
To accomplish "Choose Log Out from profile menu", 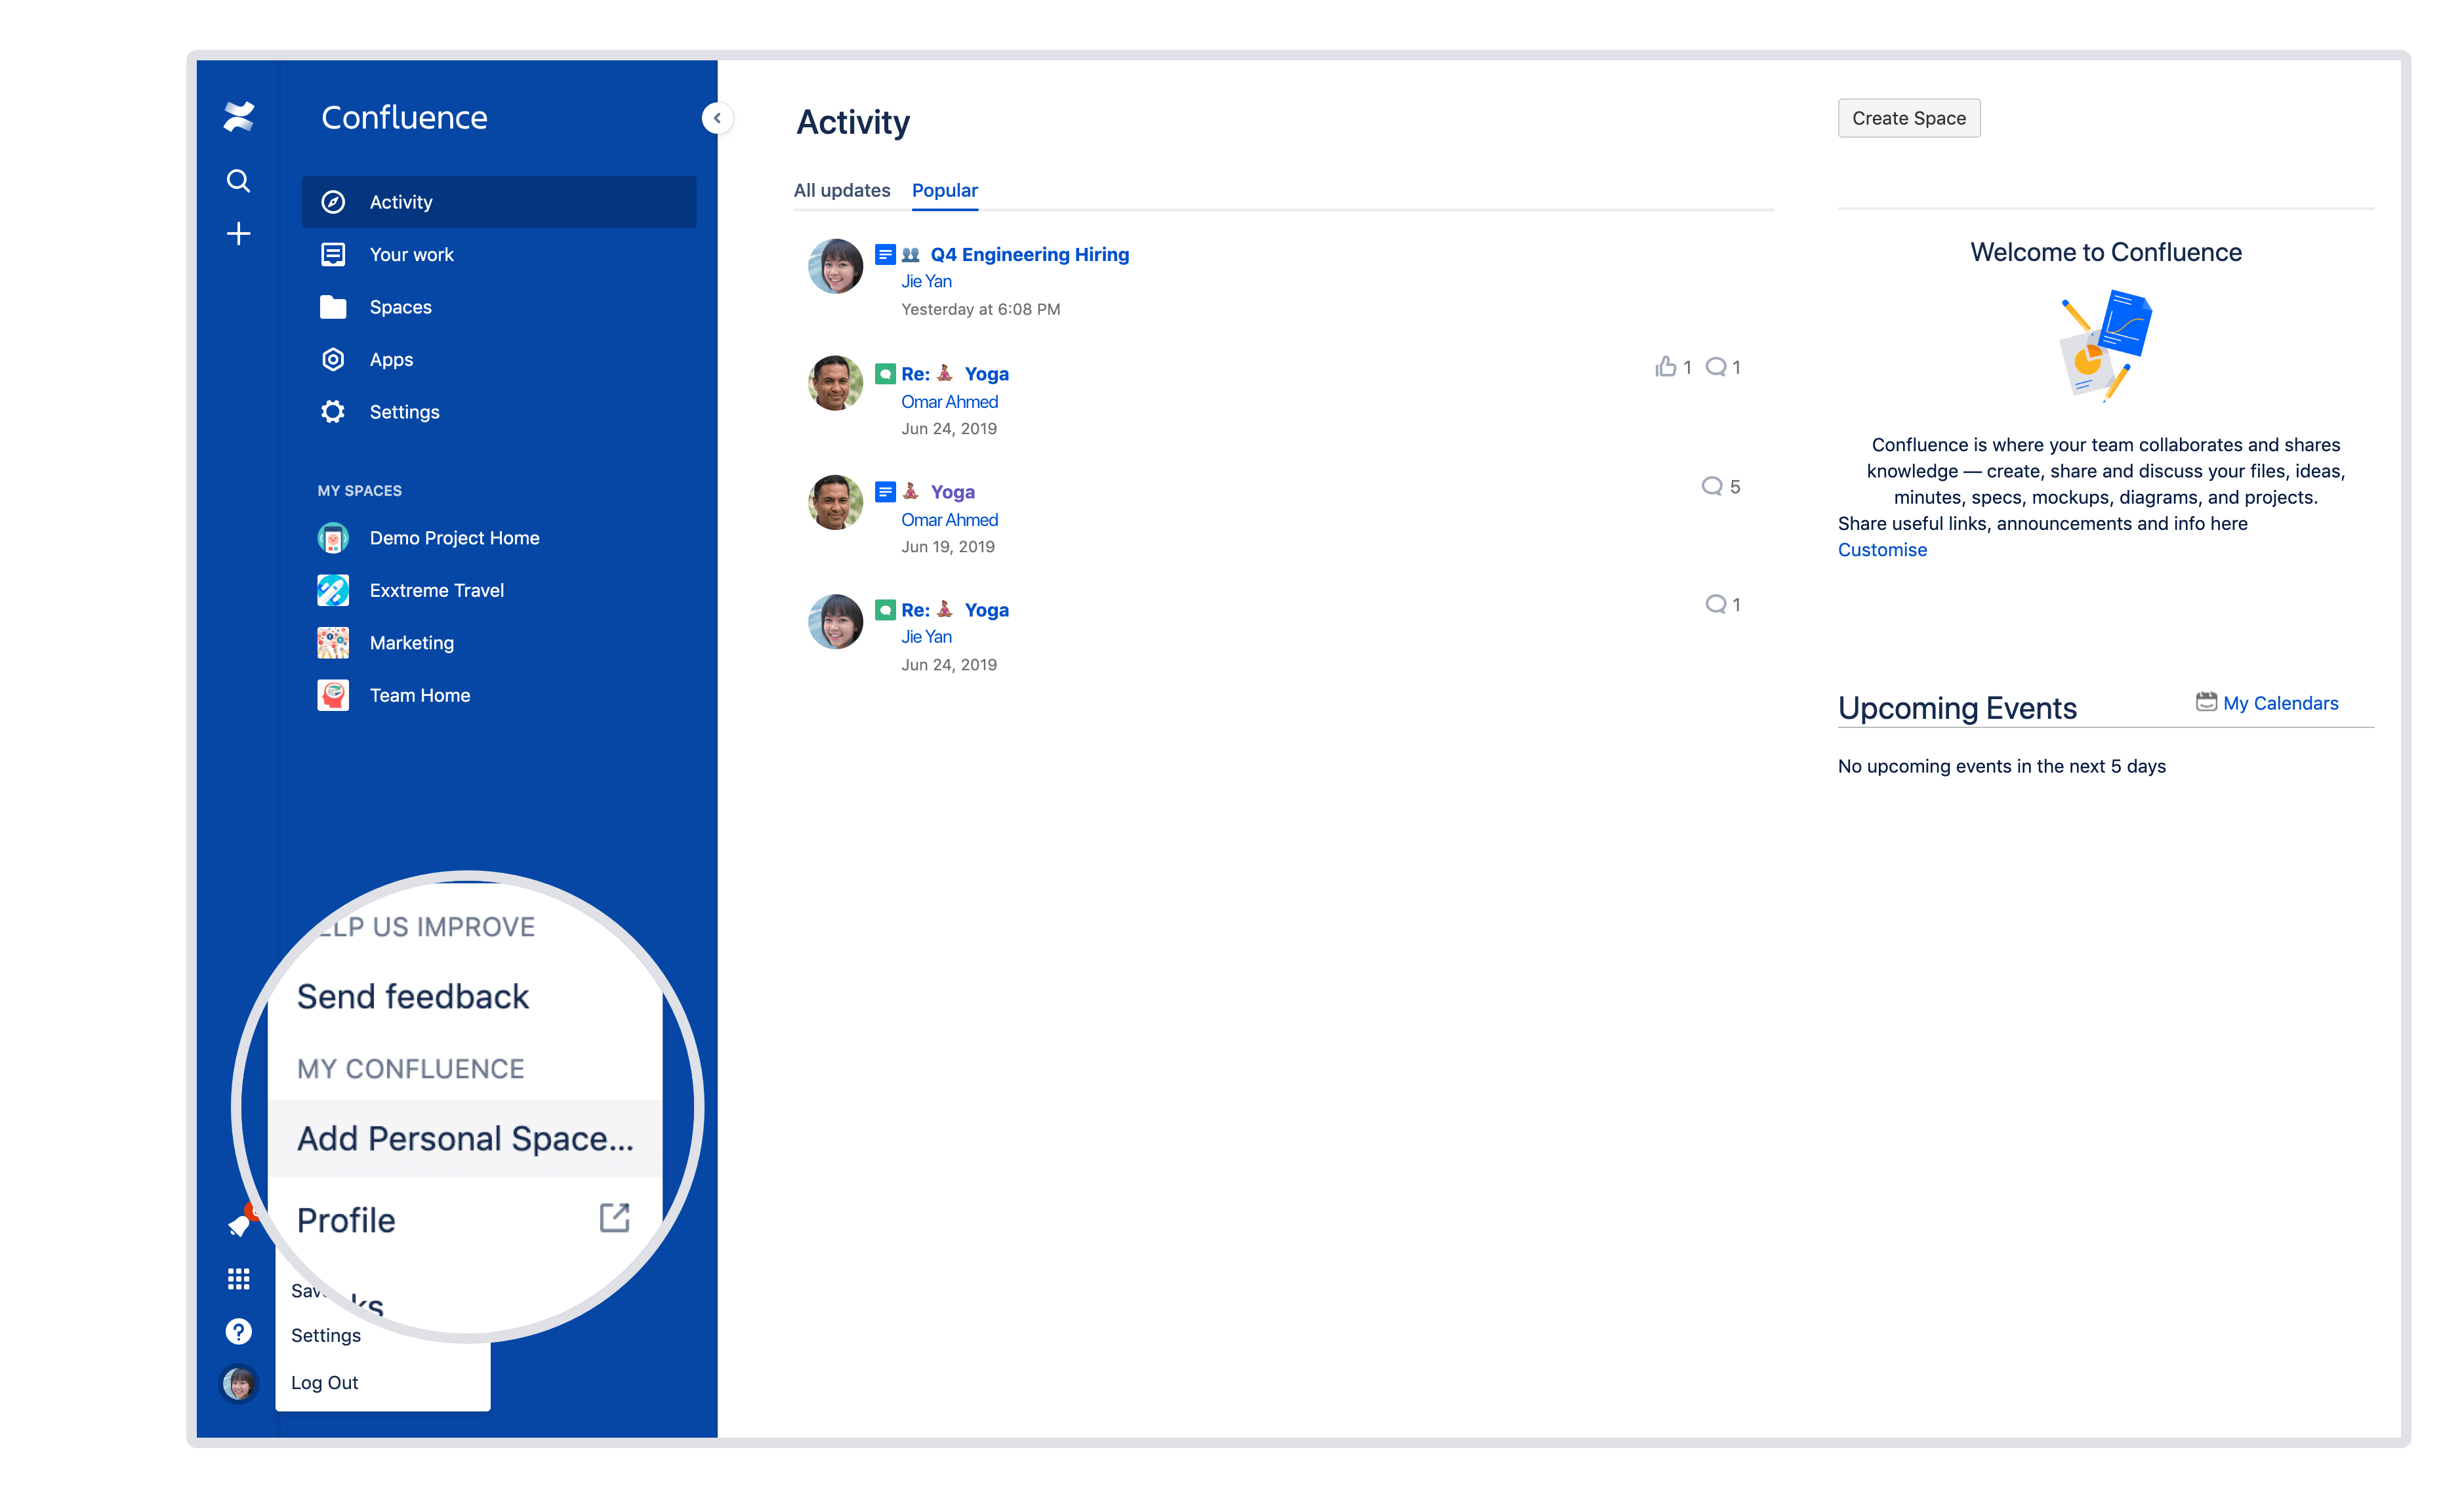I will coord(324,1383).
